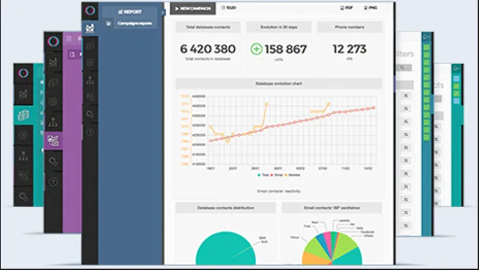The width and height of the screenshot is (479, 270).
Task: Export the report as PNG
Action: [x=371, y=8]
